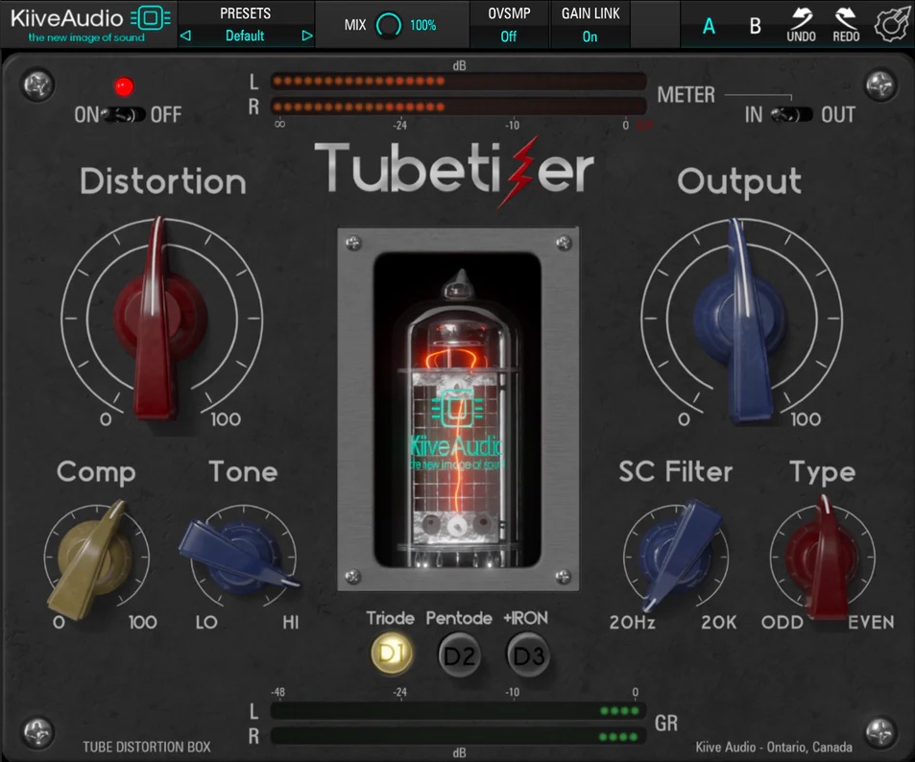The height and width of the screenshot is (762, 915).
Task: Switch to preset slot B
Action: (754, 26)
